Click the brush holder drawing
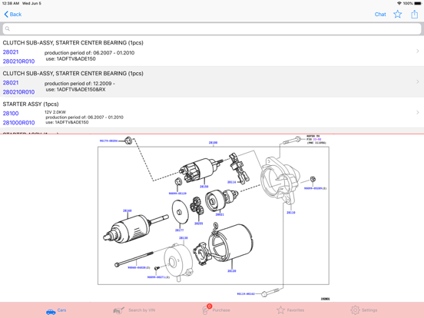This screenshot has width=424, height=318. point(201,254)
